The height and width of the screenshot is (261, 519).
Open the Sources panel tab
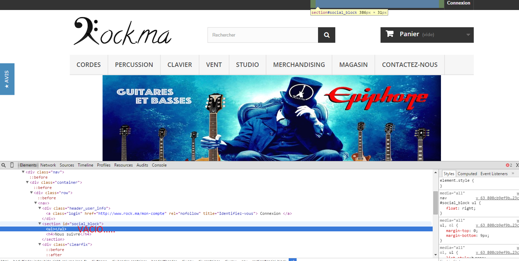coord(67,165)
